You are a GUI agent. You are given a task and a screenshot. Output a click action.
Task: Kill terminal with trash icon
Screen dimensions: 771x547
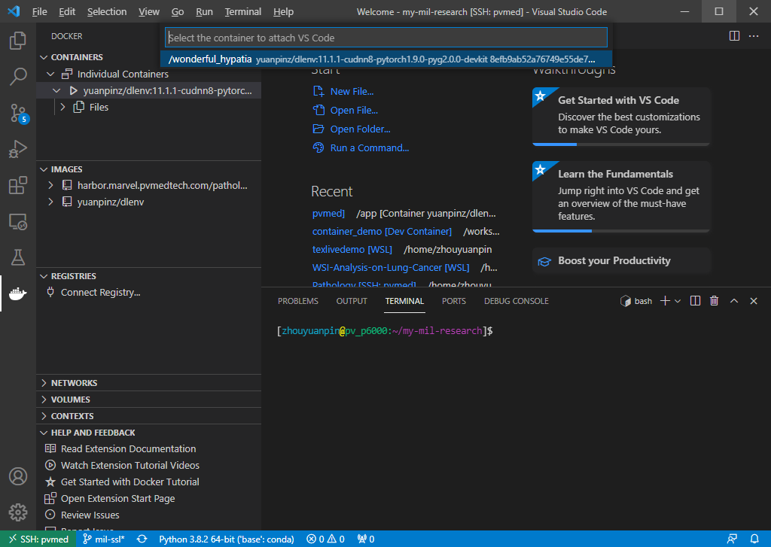pyautogui.click(x=714, y=301)
